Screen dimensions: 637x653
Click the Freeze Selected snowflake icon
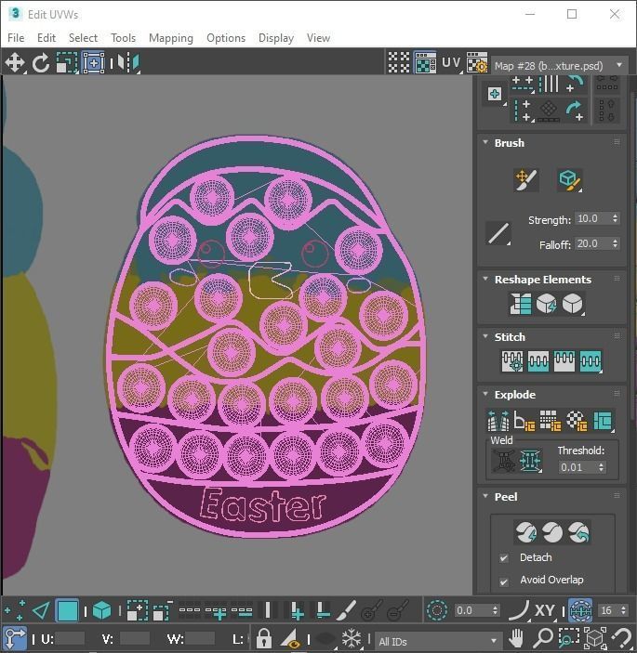pyautogui.click(x=352, y=637)
